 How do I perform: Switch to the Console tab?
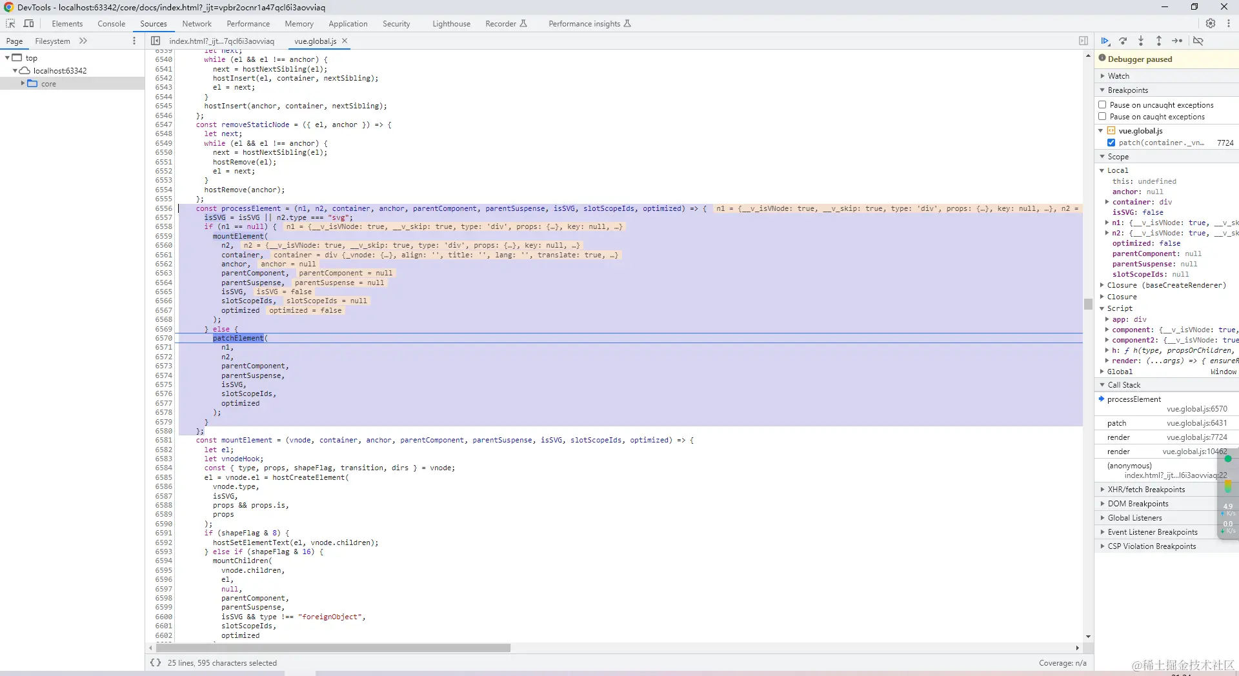point(112,24)
